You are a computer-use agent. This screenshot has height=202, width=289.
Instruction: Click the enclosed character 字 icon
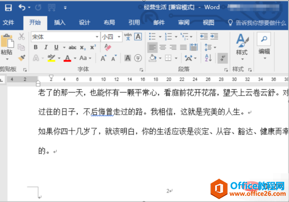click(138, 58)
